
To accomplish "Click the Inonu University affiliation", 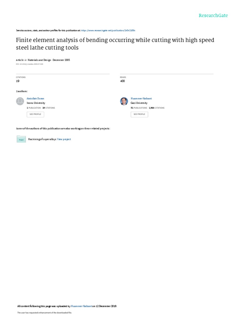I will (x=36, y=103).
